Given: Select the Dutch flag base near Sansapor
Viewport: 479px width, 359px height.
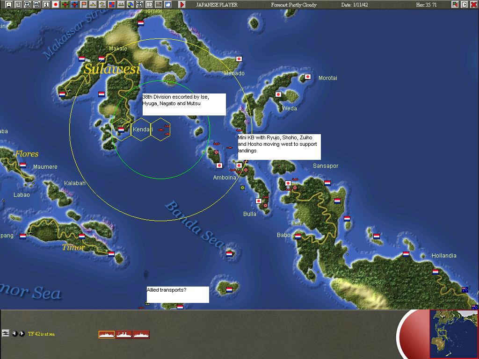Looking at the screenshot, I should click(327, 183).
